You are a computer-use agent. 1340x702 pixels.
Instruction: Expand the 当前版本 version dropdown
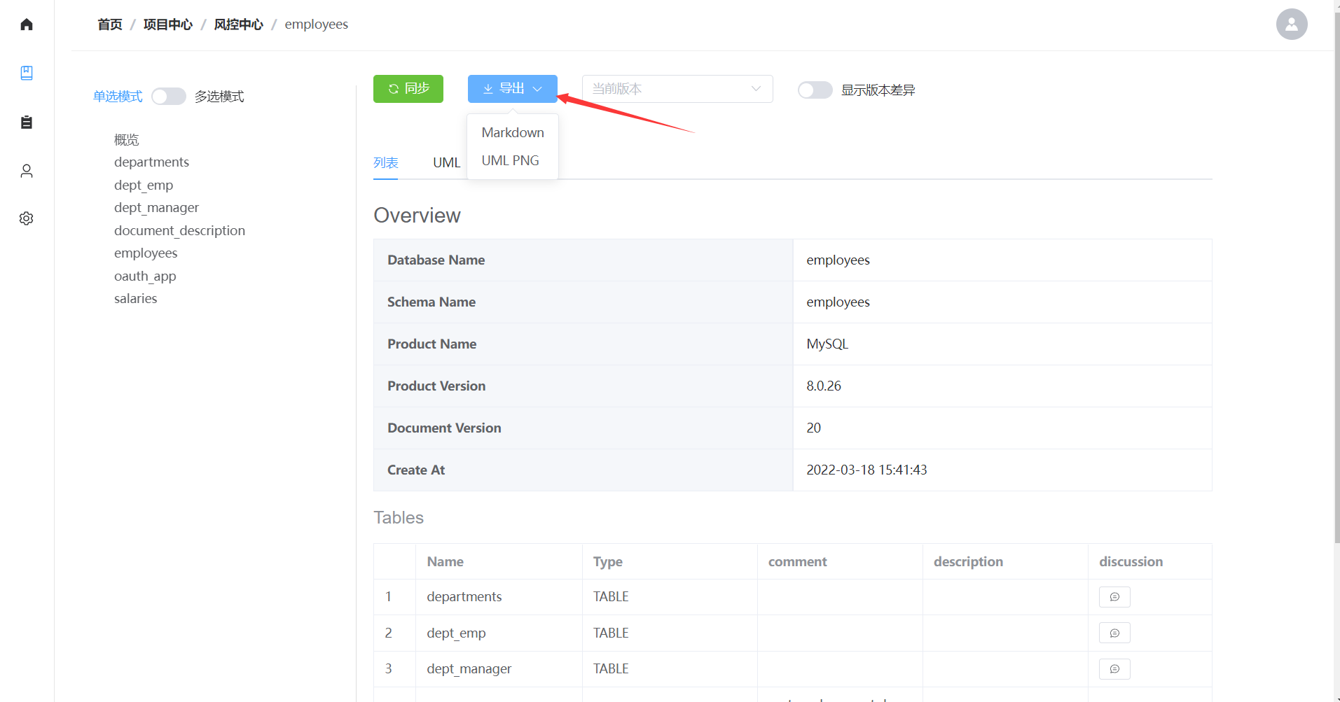tap(677, 89)
